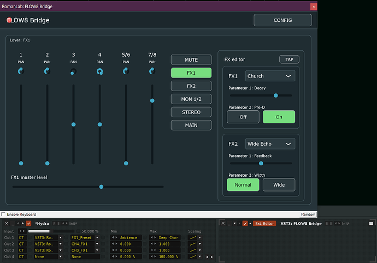Set FX2 Width to Wide
The image size is (377, 263).
[x=279, y=185]
